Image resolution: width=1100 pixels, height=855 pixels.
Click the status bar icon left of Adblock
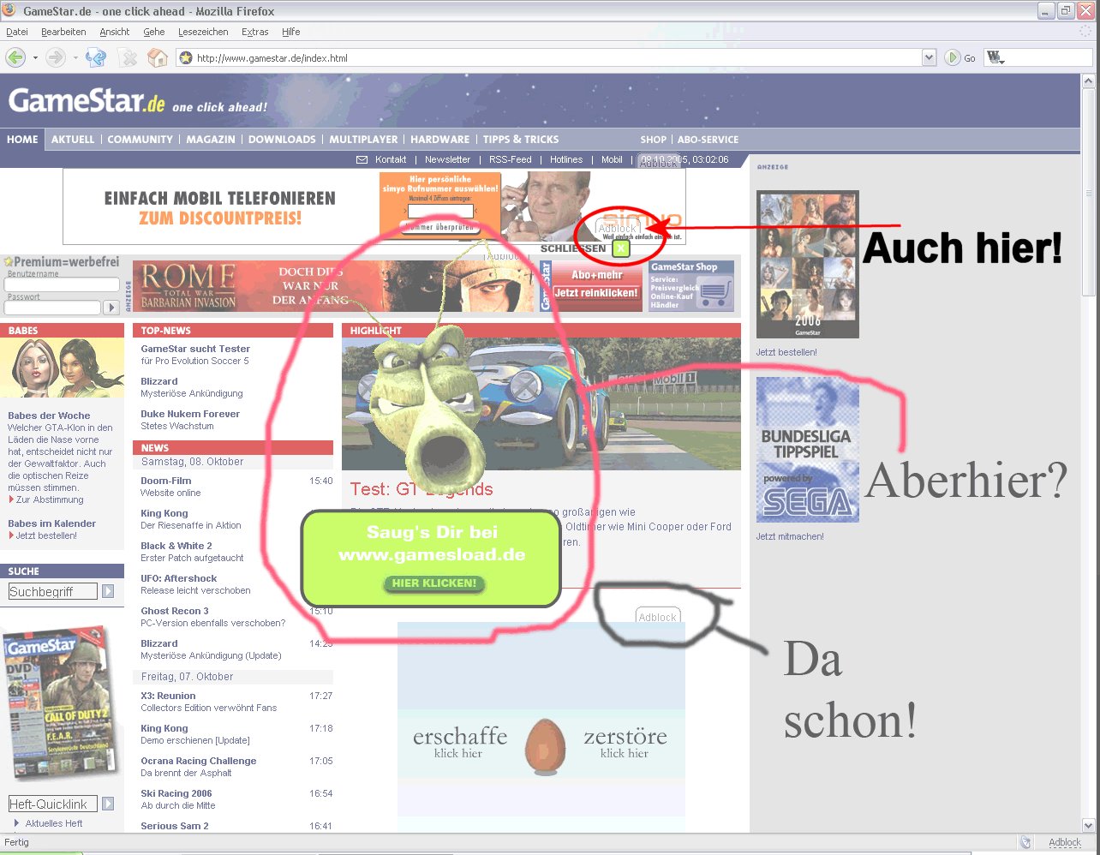[x=1025, y=842]
